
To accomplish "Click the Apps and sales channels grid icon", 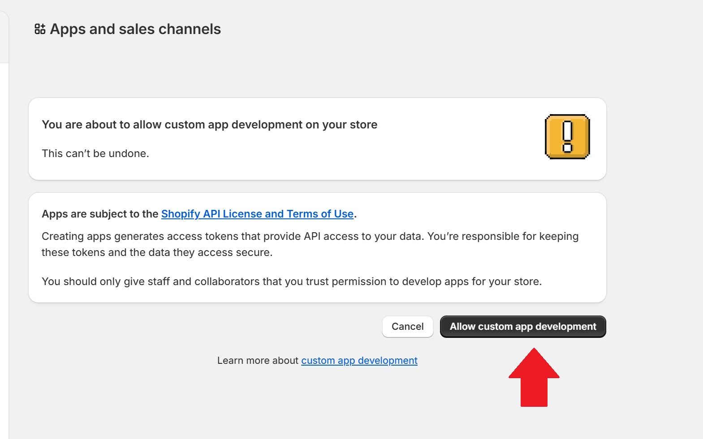I will pyautogui.click(x=40, y=29).
